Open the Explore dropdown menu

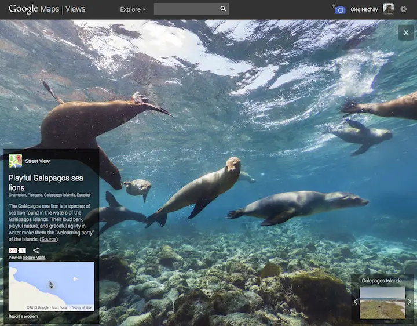[133, 9]
